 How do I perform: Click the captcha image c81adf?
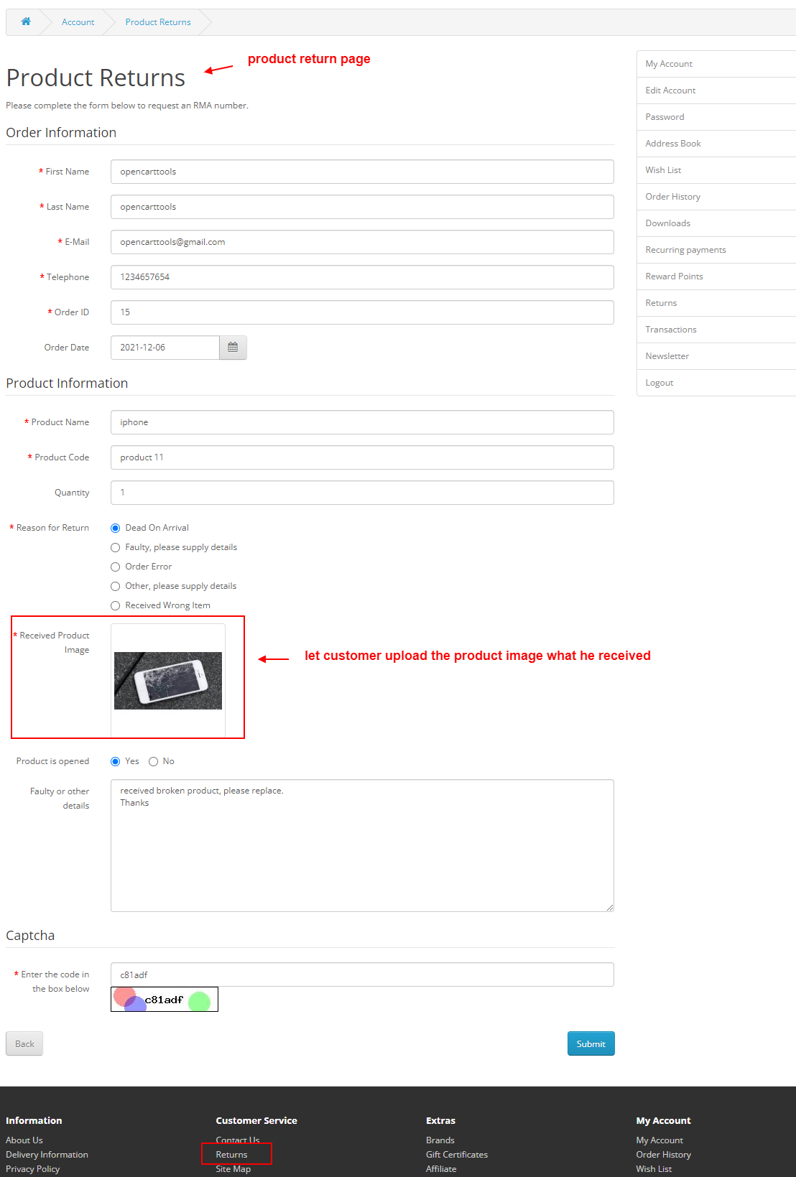click(x=165, y=999)
